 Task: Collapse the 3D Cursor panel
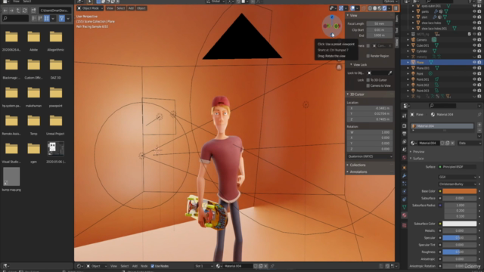point(356,94)
